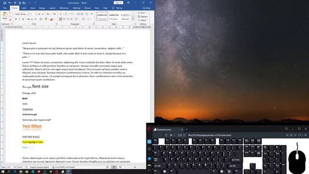Image resolution: width=309 pixels, height=174 pixels.
Task: Switch to the References tab
Action: click(x=64, y=8)
